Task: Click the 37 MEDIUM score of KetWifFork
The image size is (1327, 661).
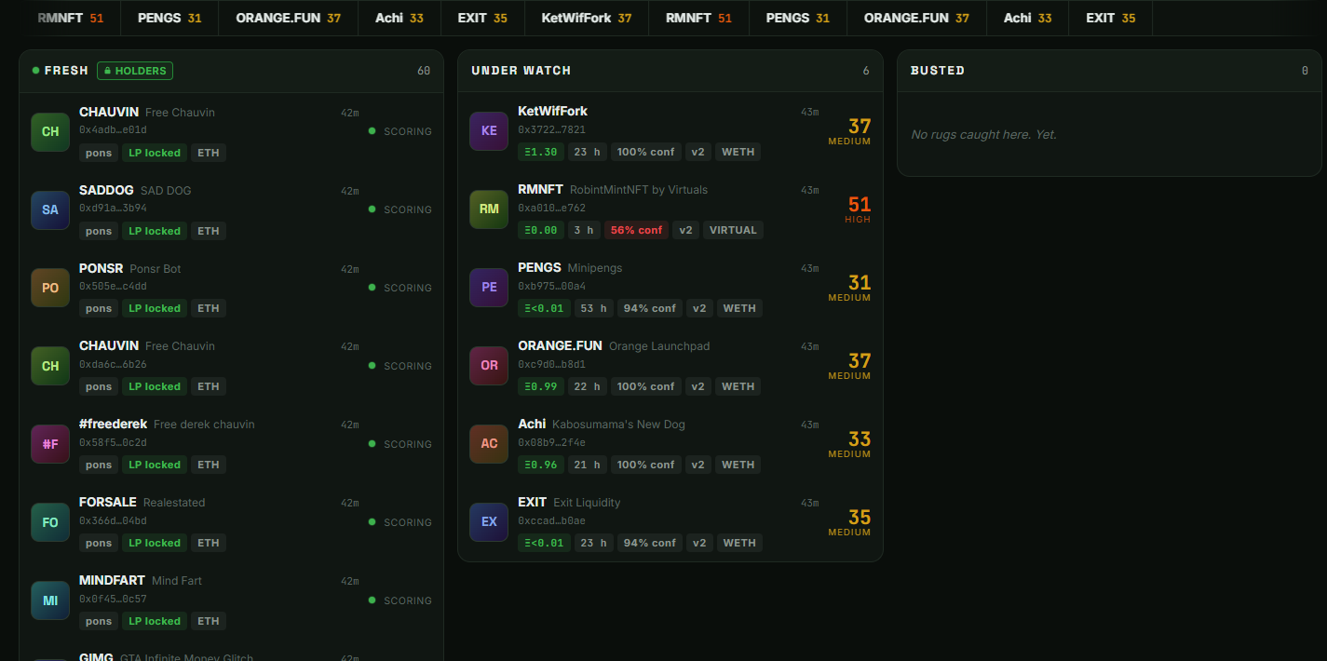Action: (850, 131)
